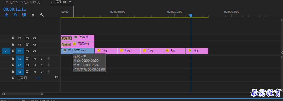This screenshot has height=101, width=283.
Task: Click the 00:00:11:11 playhead timecode
Action: (15, 9)
